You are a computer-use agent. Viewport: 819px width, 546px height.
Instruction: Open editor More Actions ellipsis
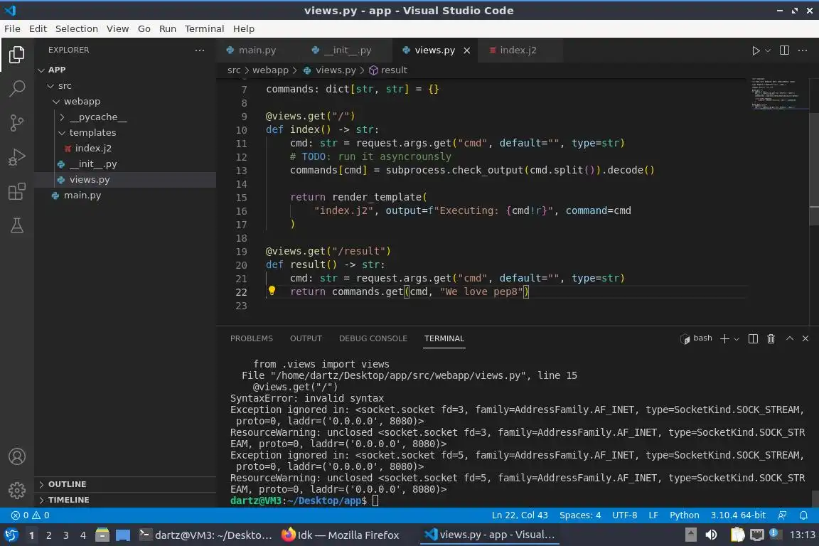[803, 50]
